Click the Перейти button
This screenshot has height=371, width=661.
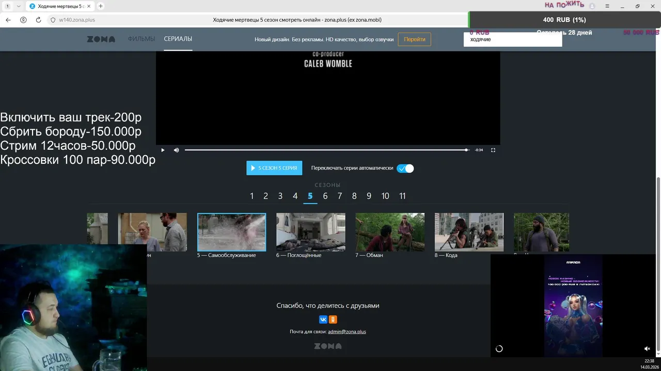coord(415,39)
